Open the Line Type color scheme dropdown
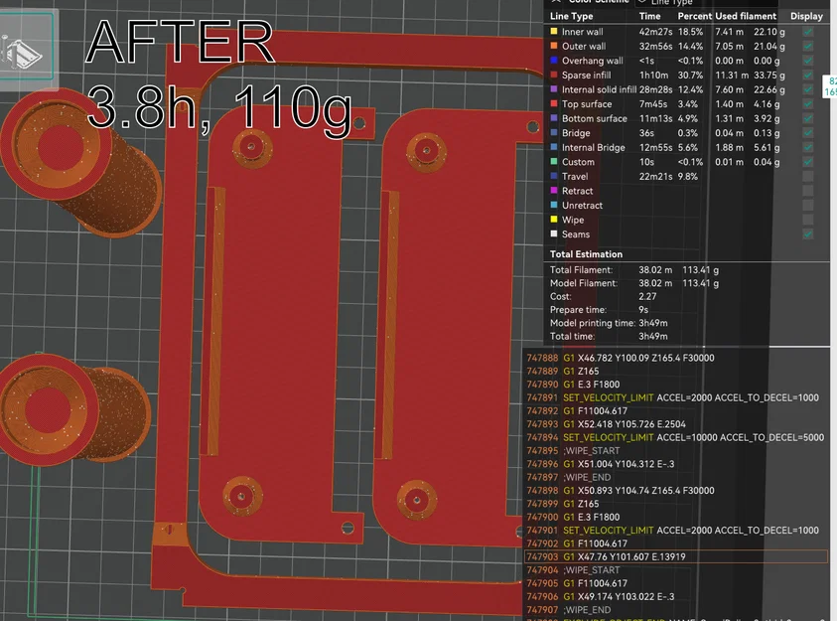 [x=705, y=3]
